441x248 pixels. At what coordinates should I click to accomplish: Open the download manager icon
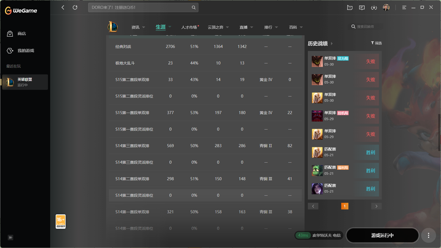pyautogui.click(x=374, y=7)
